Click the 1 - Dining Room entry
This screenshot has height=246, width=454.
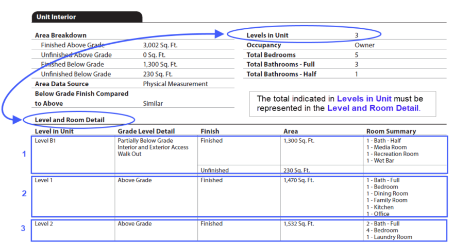pos(388,193)
